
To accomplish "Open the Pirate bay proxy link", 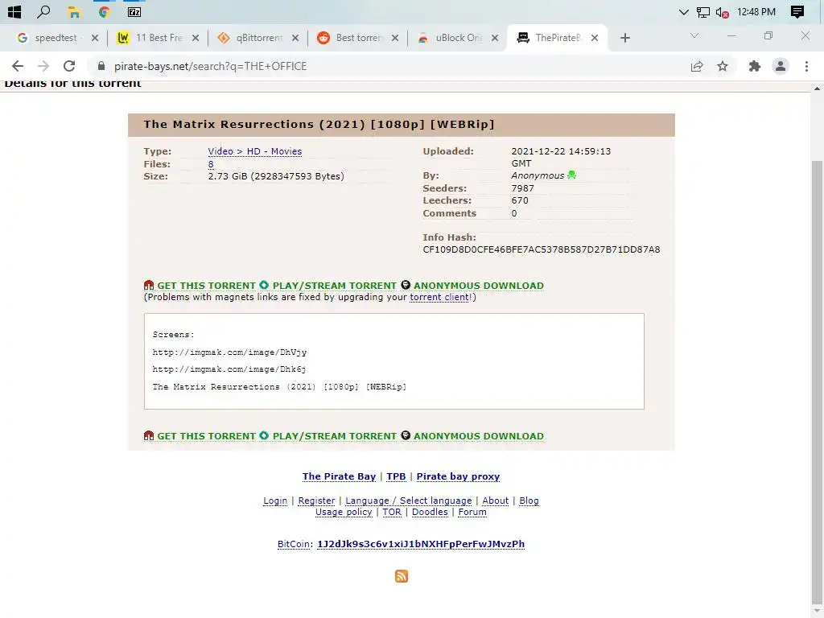I will 458,476.
